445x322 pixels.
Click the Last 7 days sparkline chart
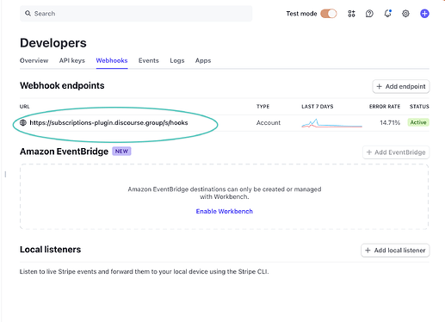pos(332,123)
